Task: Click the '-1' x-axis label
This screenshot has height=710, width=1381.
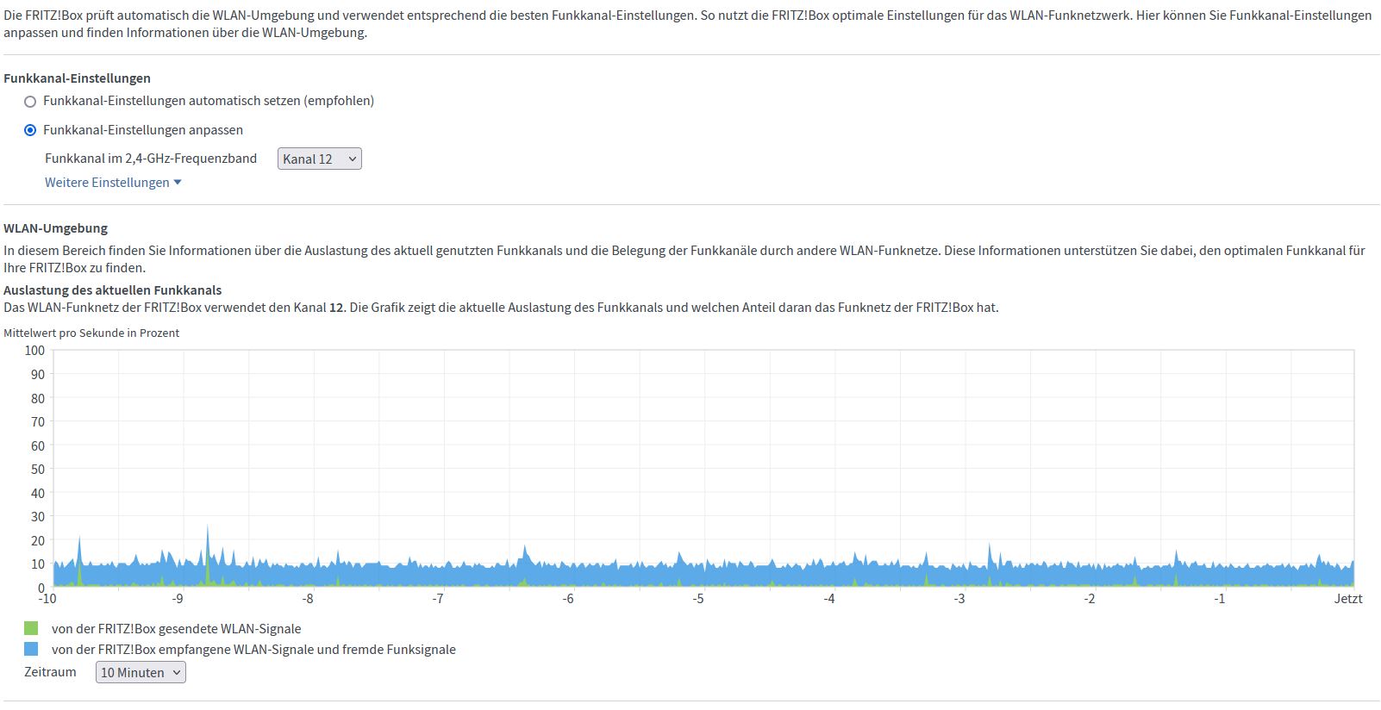Action: coord(1219,599)
